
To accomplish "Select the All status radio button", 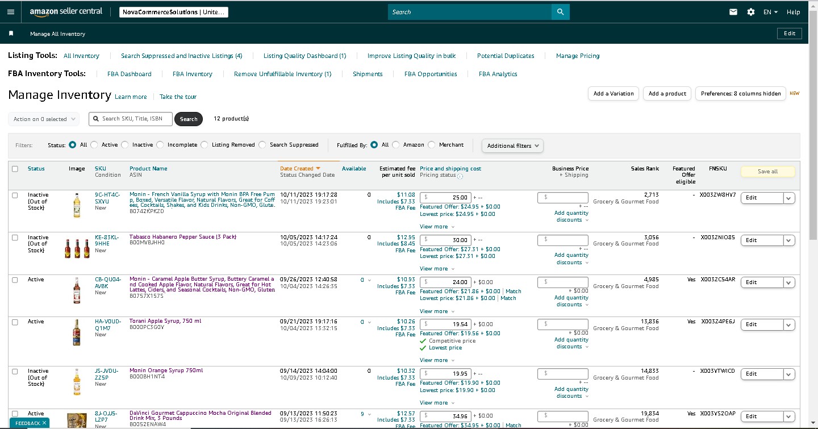I will tap(73, 145).
